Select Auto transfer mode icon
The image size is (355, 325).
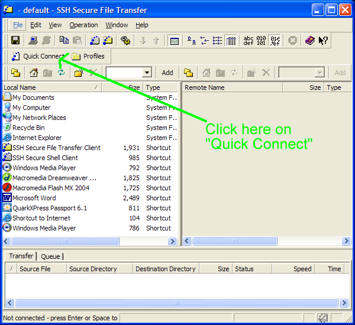pos(275,41)
